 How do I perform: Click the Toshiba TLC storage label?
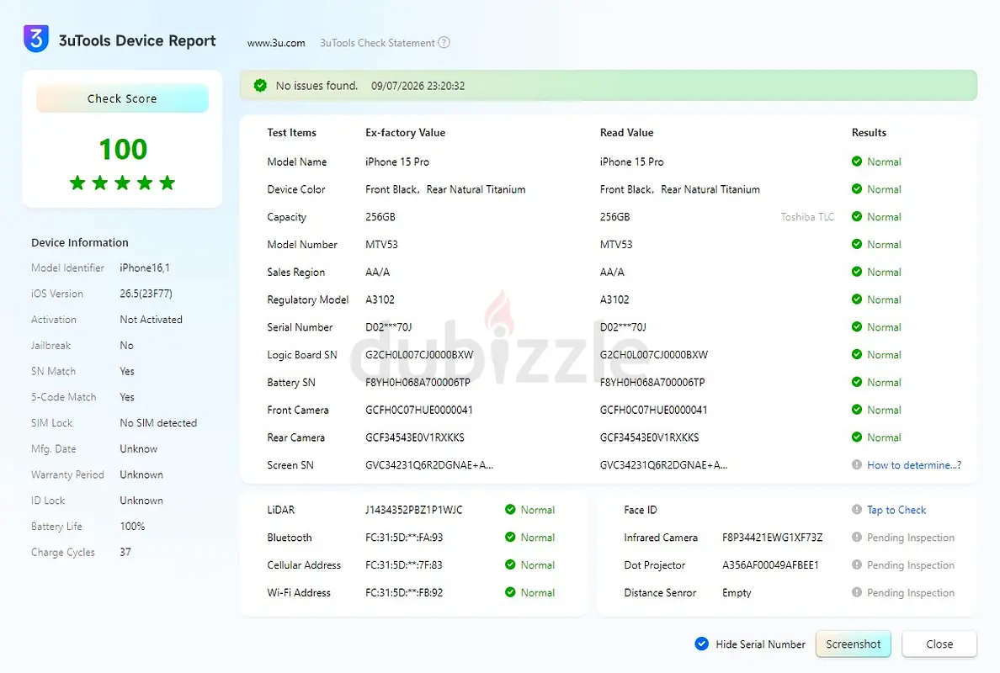(x=806, y=217)
